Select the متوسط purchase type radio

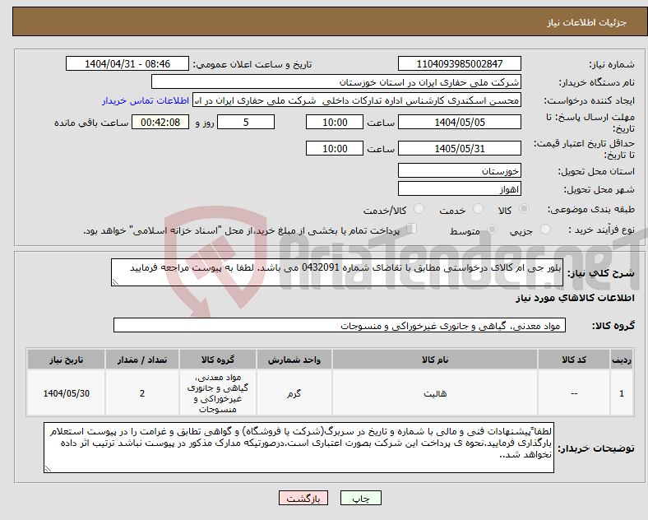(492, 229)
